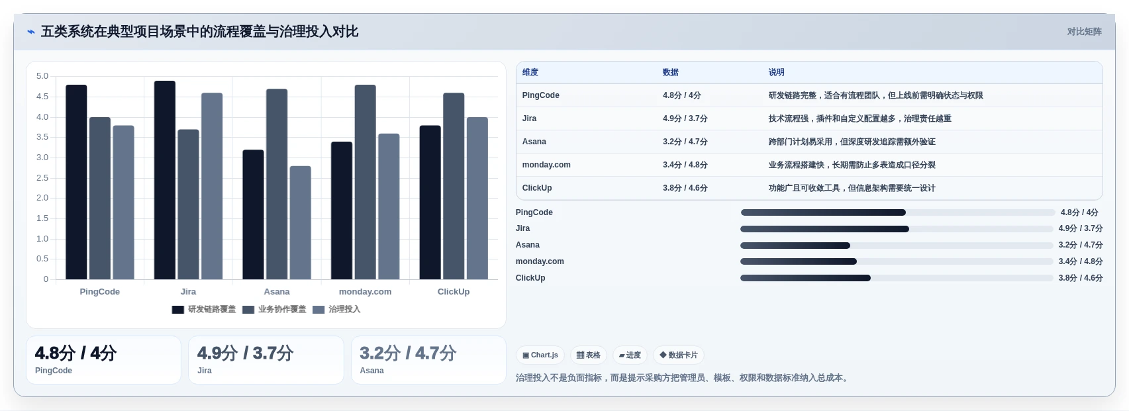This screenshot has width=1129, height=411.
Task: Click the table value 4.8分 / 4分
Action: click(x=682, y=95)
